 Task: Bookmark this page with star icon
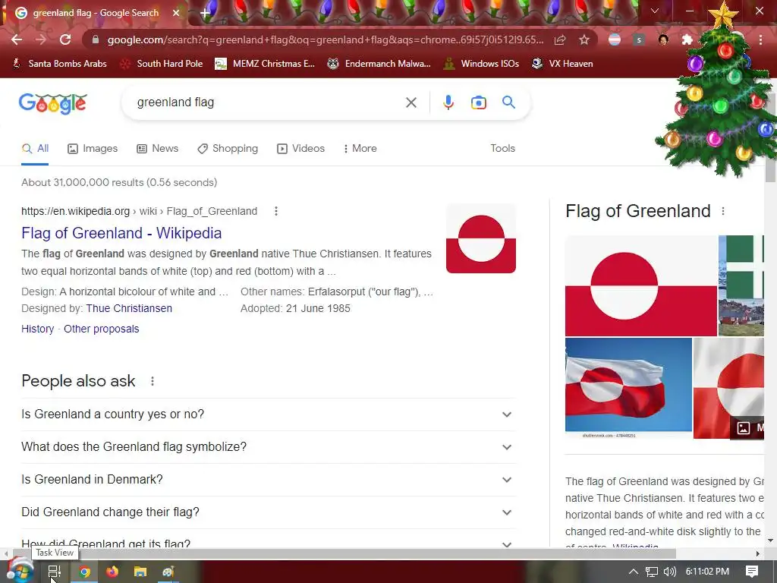point(584,39)
